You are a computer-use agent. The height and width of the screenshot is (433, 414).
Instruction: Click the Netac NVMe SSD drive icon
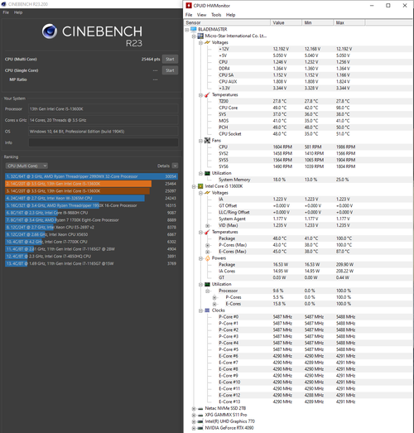point(200,408)
